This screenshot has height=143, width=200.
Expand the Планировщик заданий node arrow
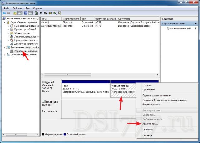(x=8, y=26)
